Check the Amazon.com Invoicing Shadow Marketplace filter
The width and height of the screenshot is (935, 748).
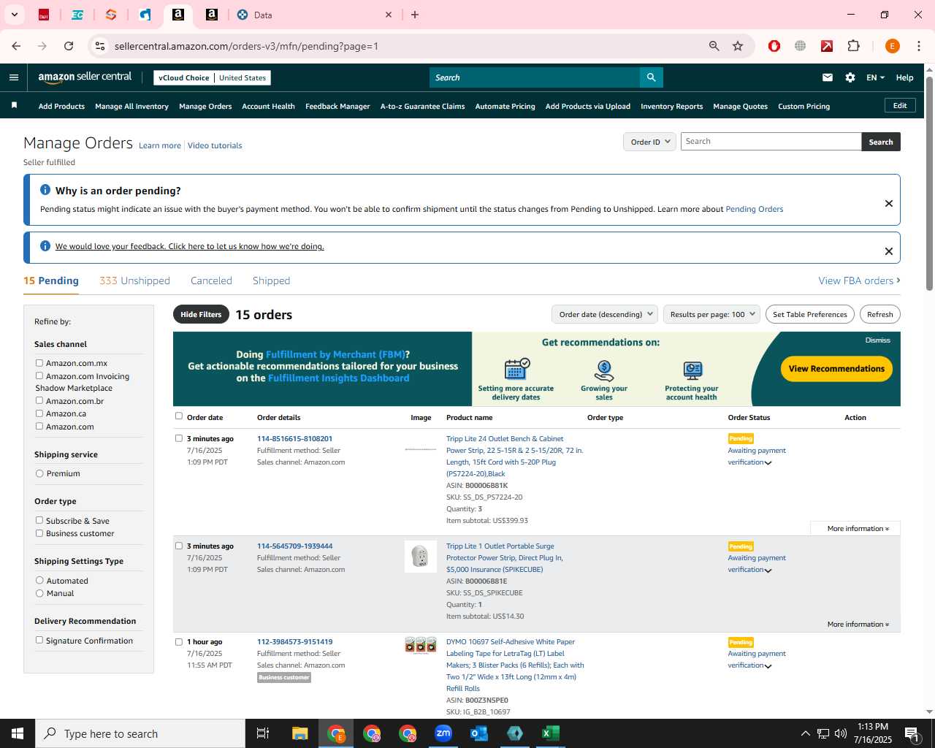pos(39,376)
